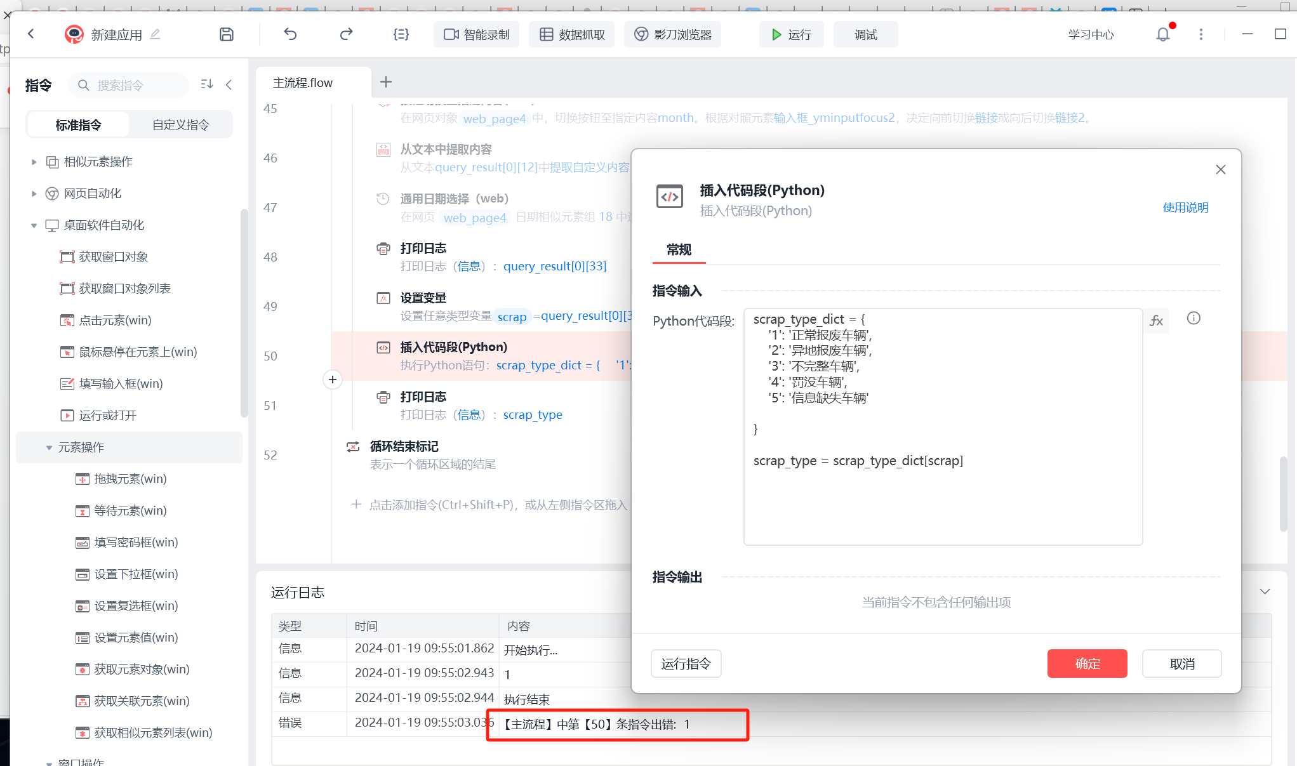This screenshot has width=1297, height=766.
Task: Click the info circle icon in dialog
Action: 1194,319
